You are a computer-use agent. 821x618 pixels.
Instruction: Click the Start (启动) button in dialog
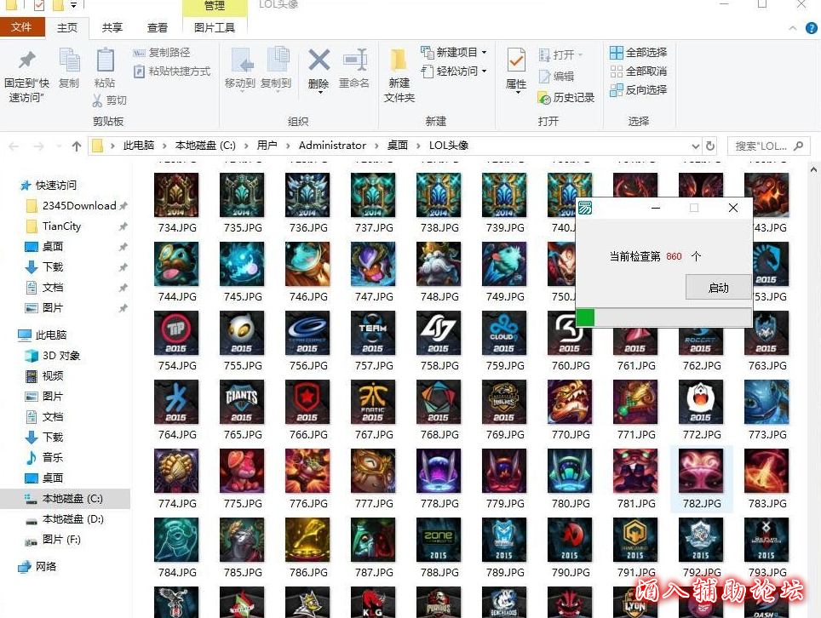tap(719, 287)
